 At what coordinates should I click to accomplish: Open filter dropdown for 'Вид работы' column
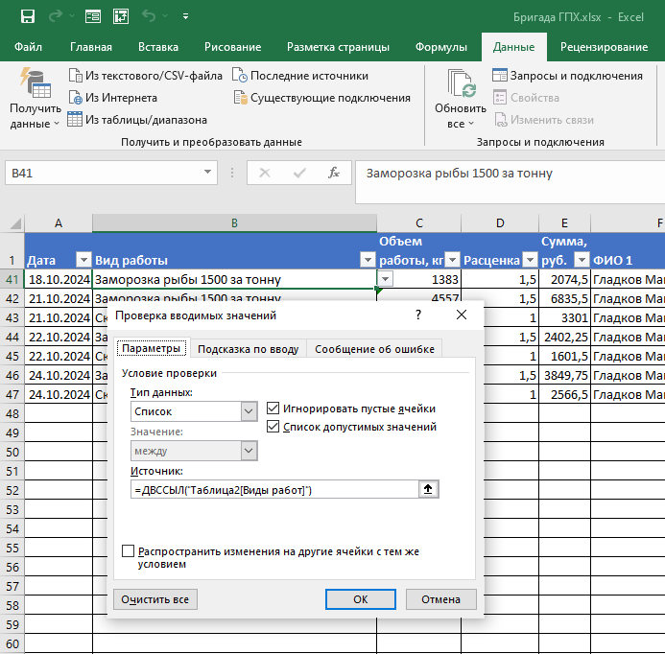tap(367, 260)
